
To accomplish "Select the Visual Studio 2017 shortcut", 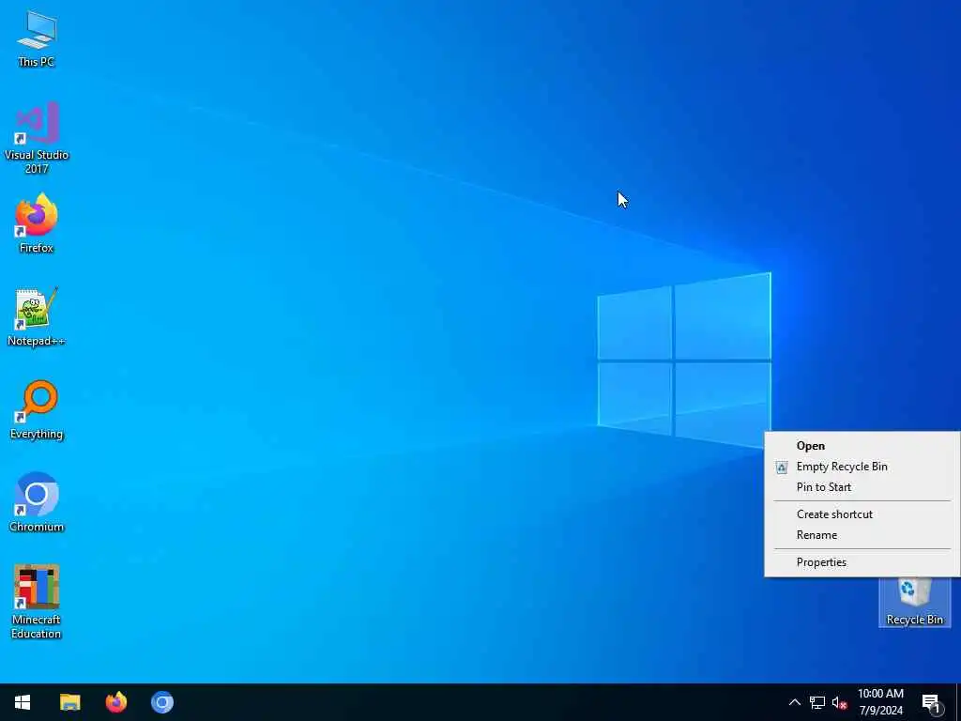I will tap(37, 138).
